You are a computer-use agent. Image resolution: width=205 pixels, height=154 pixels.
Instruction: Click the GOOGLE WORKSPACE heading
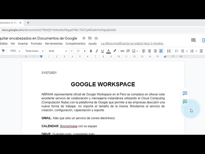click(x=103, y=84)
